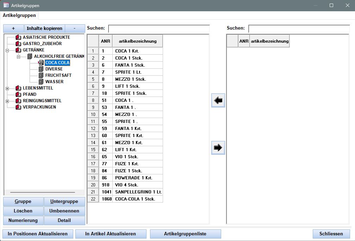Select row 19 POWERADE 1 Krt.
The image size is (355, 241).
click(133, 178)
